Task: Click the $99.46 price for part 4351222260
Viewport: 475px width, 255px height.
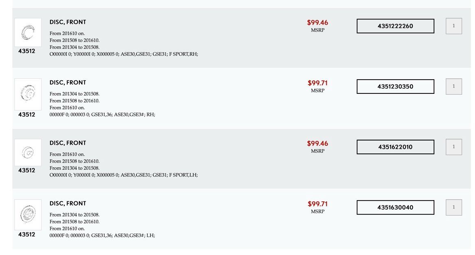Action: tap(317, 23)
